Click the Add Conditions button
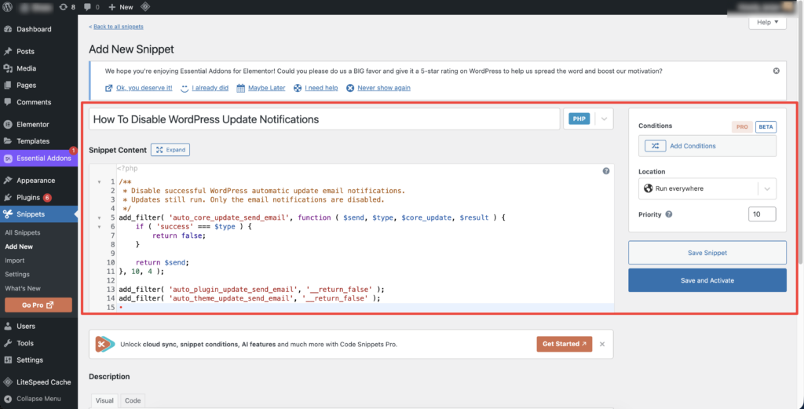This screenshot has width=804, height=409. coord(707,146)
